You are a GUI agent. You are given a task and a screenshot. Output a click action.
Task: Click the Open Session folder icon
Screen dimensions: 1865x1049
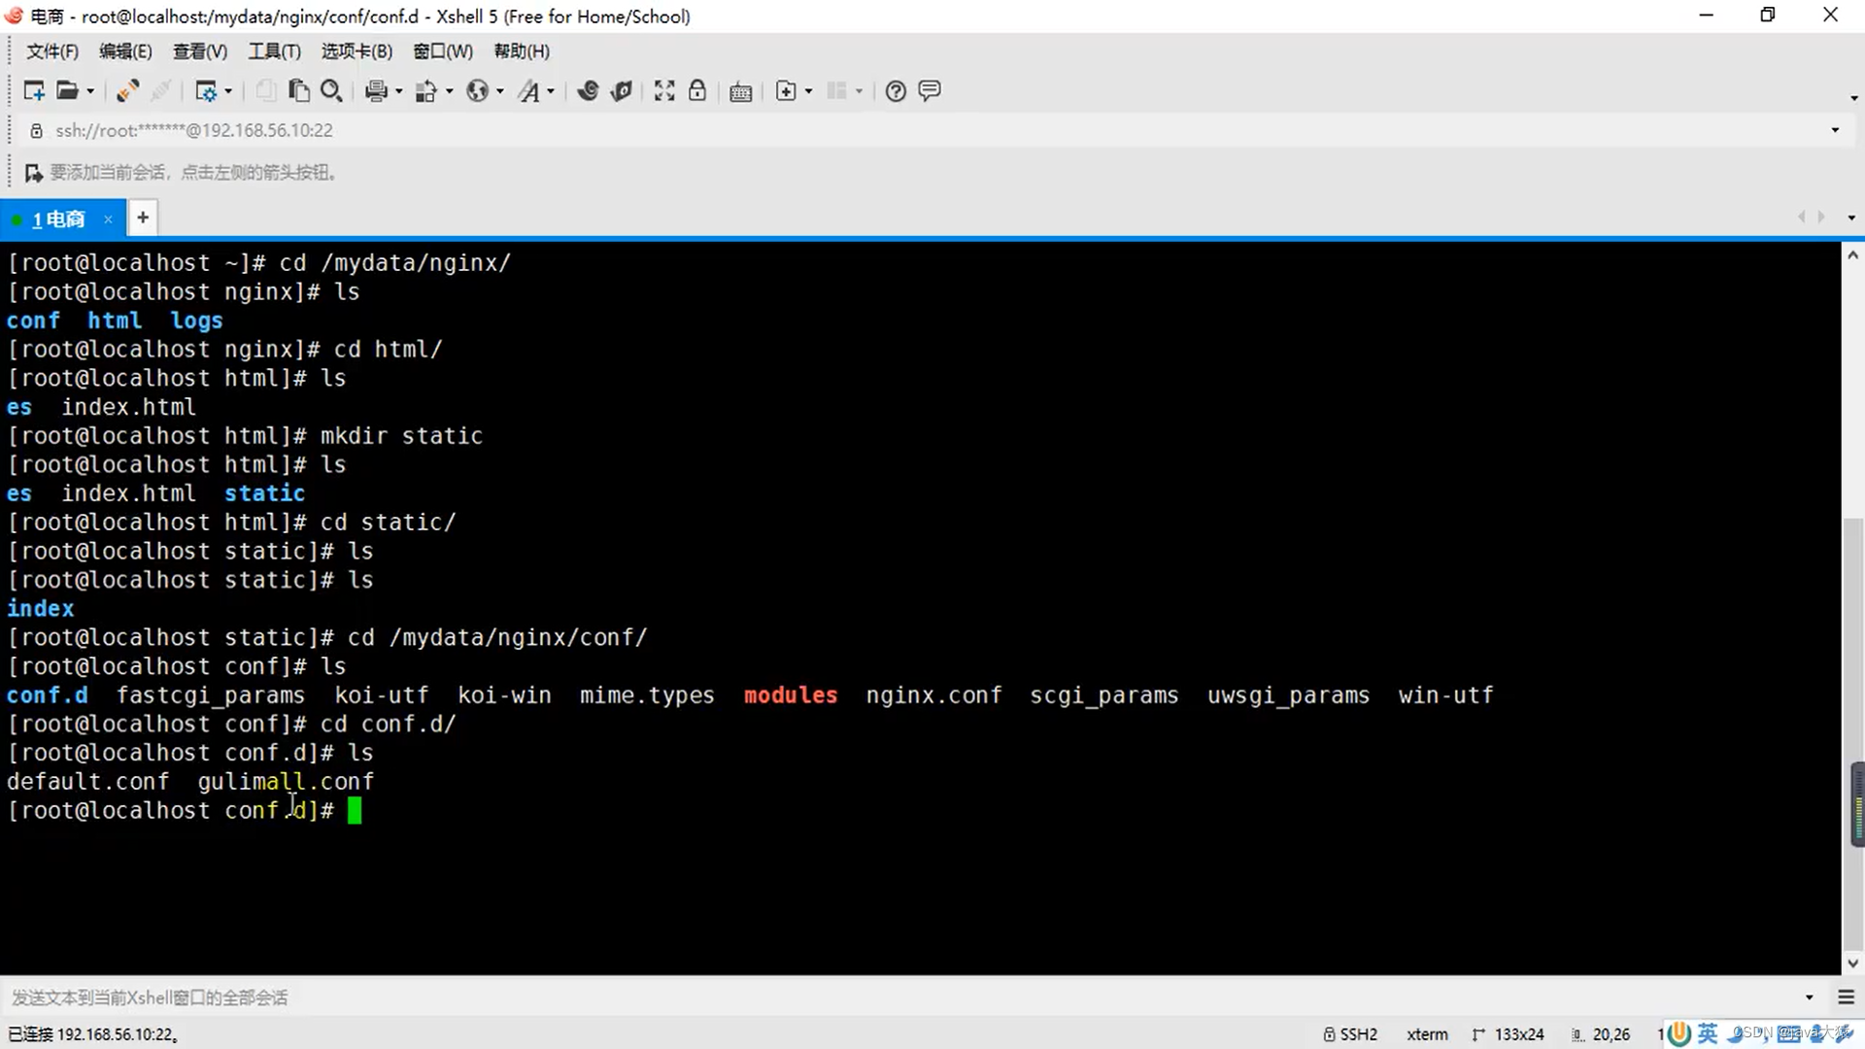pos(67,90)
